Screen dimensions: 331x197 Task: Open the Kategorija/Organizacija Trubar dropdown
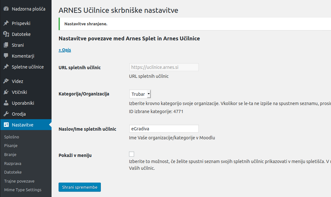pos(140,94)
